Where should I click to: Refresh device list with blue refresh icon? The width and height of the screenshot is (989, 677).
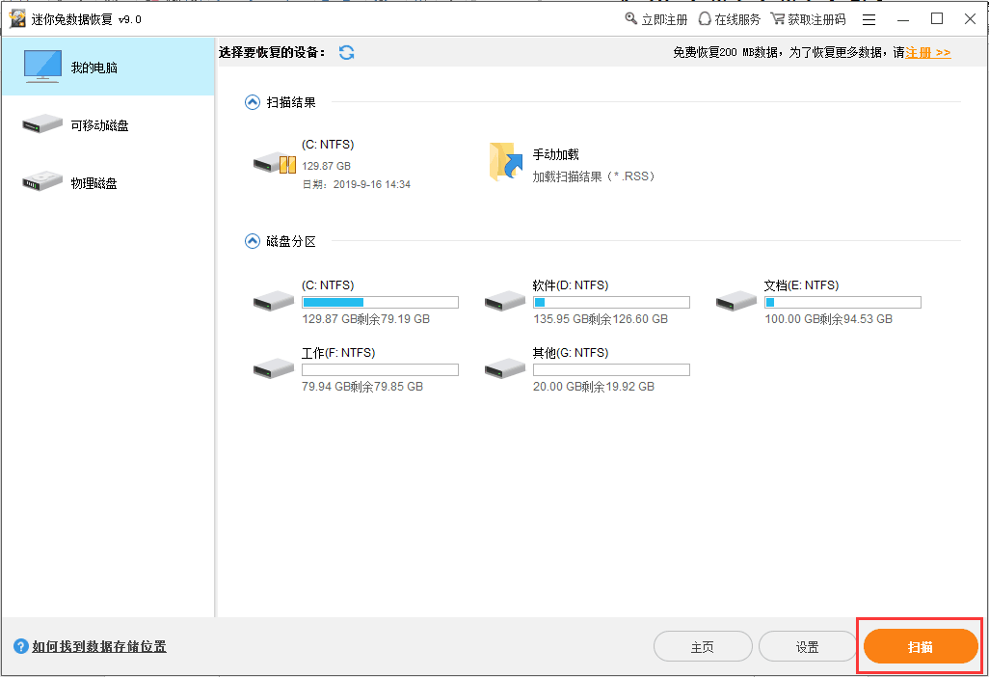pos(346,52)
